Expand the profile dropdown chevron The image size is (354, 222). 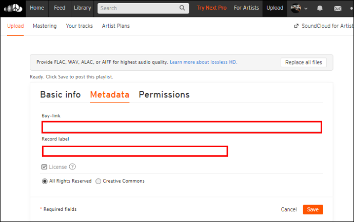point(306,9)
